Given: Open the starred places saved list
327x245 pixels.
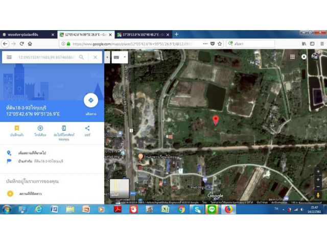Looking at the screenshot, I should [30, 194].
